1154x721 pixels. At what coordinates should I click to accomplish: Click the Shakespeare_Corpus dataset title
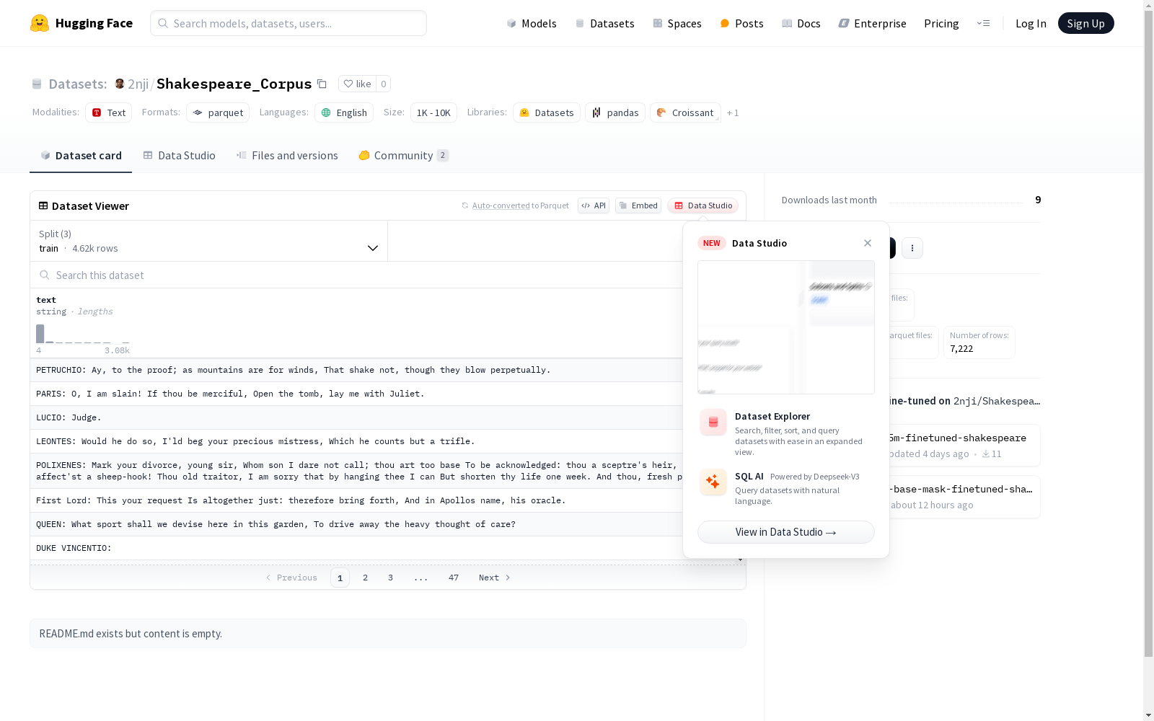[234, 84]
